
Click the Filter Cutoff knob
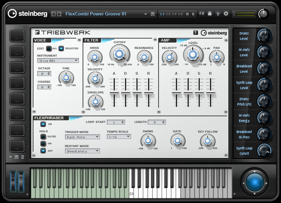tap(119, 54)
